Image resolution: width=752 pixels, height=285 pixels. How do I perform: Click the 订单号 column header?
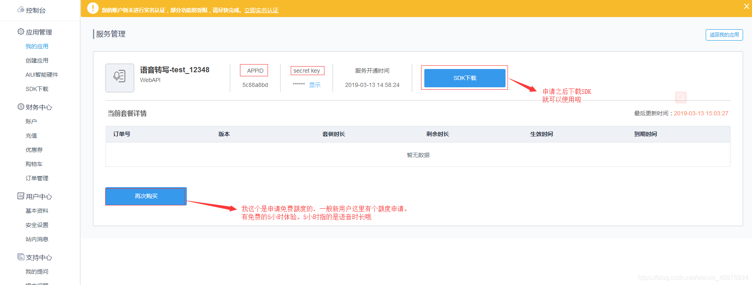coord(122,134)
